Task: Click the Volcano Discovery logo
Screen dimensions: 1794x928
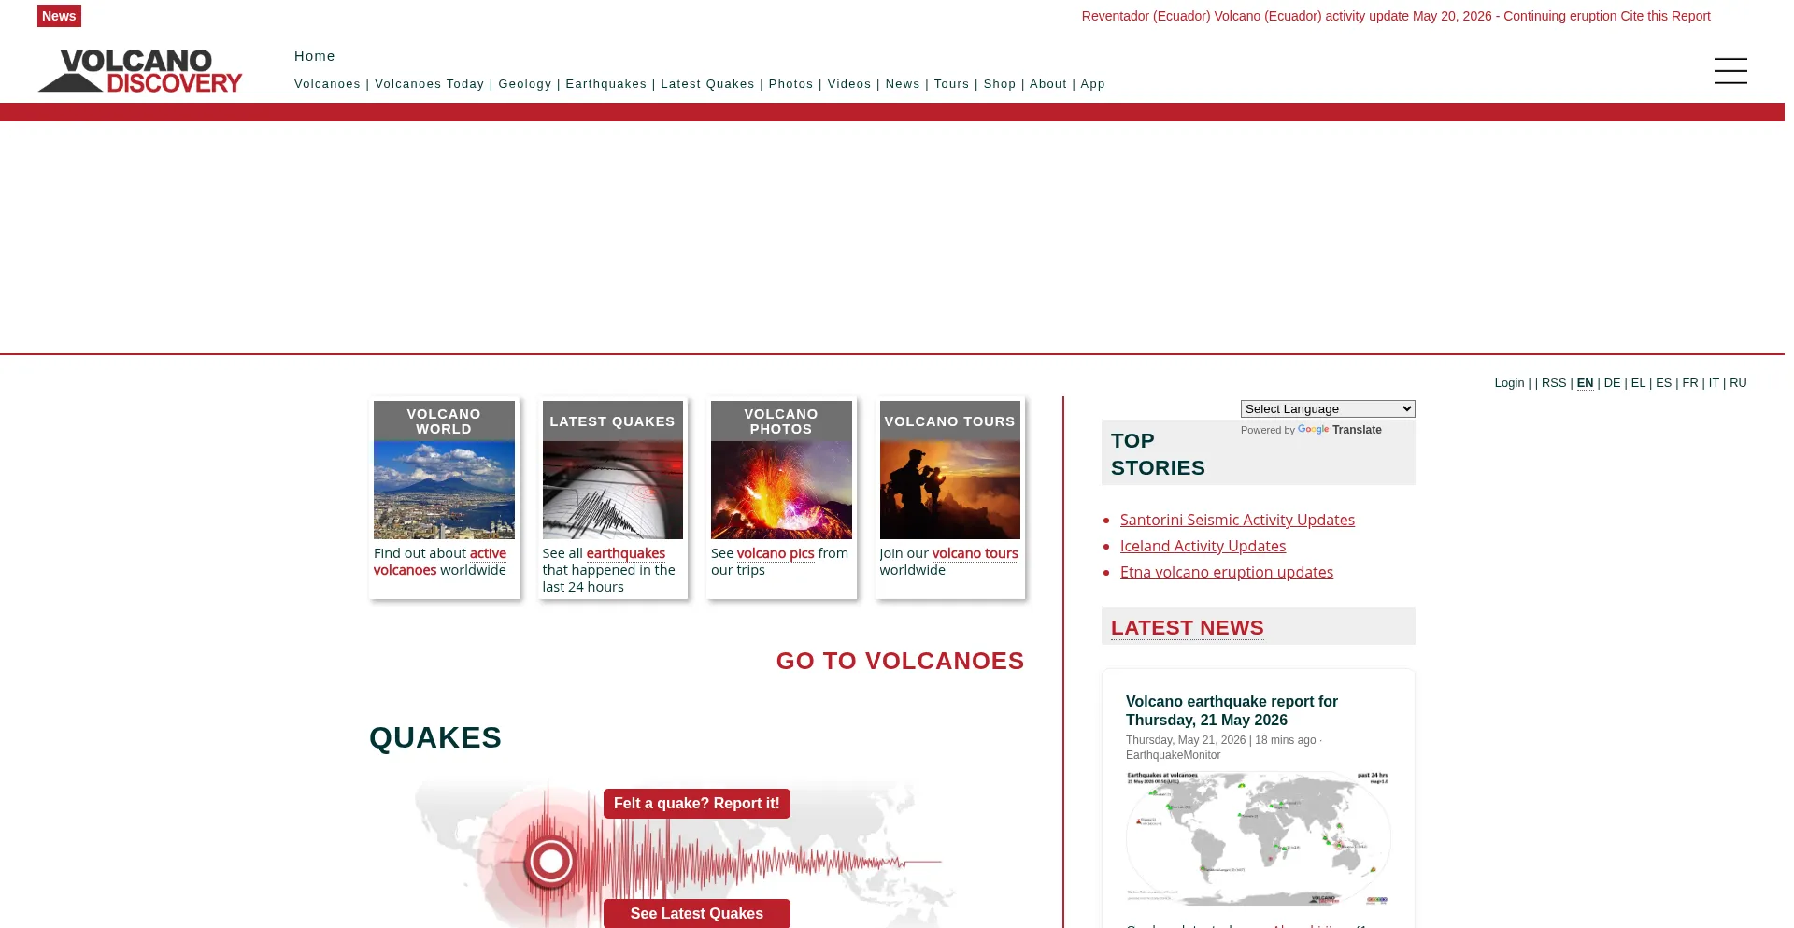Action: (x=140, y=71)
